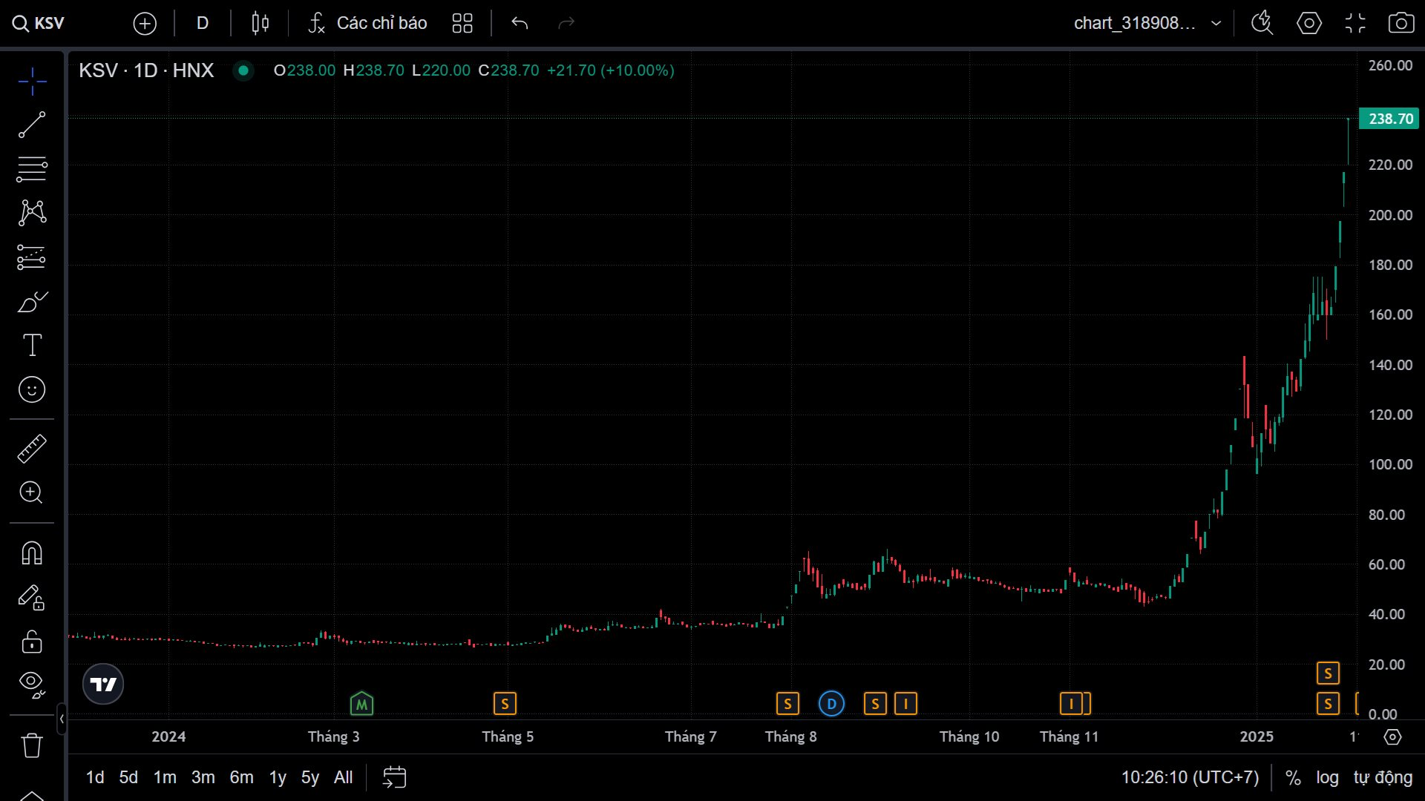Open the indicator templates grid icon
The image size is (1425, 801).
pyautogui.click(x=462, y=23)
